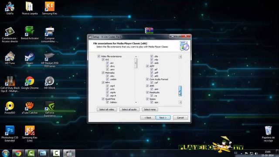The width and height of the screenshot is (279, 157).
Task: Uncheck the RealAudio checkbox
Action: 147,92
